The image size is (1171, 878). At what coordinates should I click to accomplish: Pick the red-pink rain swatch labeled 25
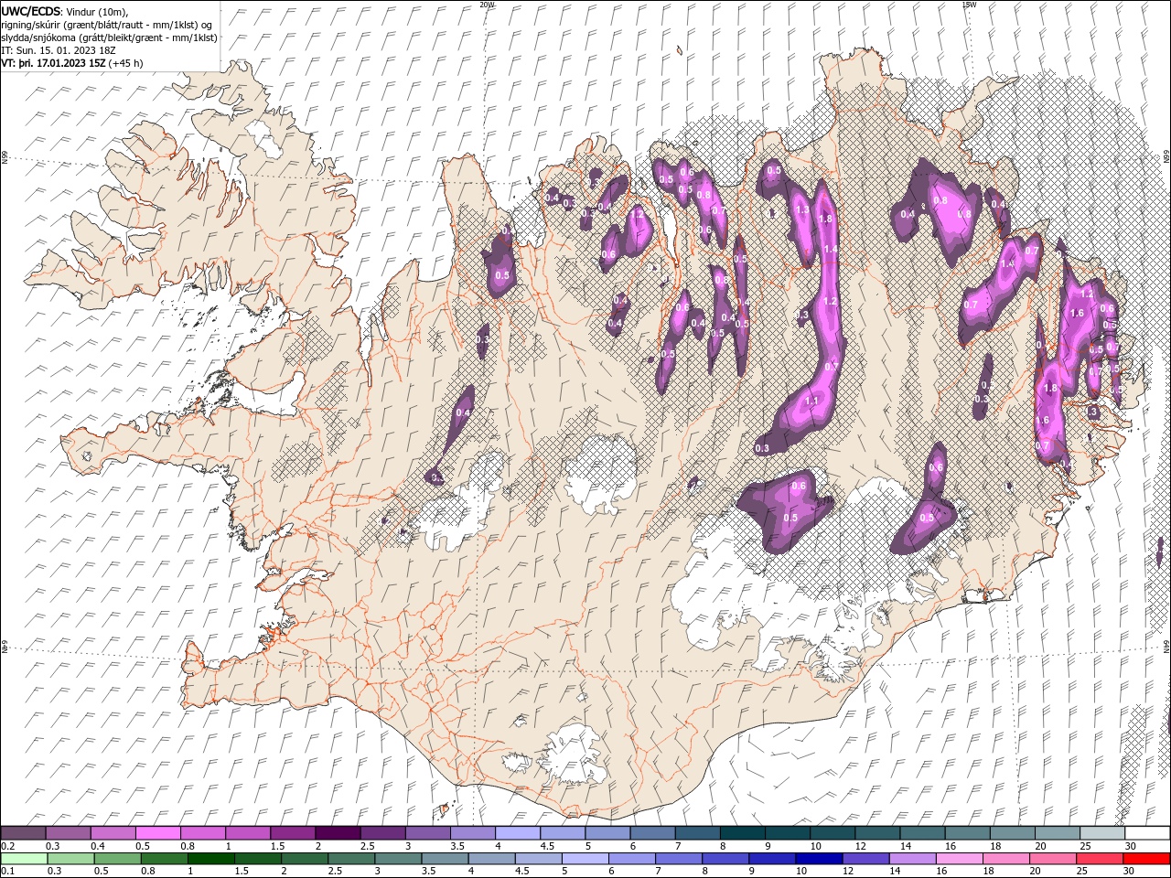pos(1101,859)
